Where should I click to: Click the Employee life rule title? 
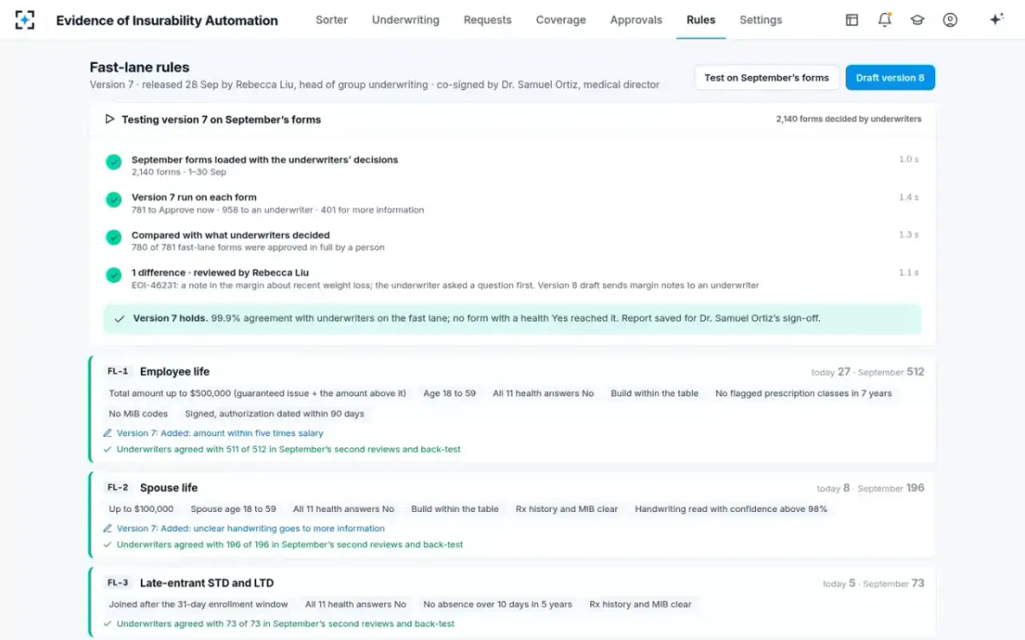[x=174, y=372]
